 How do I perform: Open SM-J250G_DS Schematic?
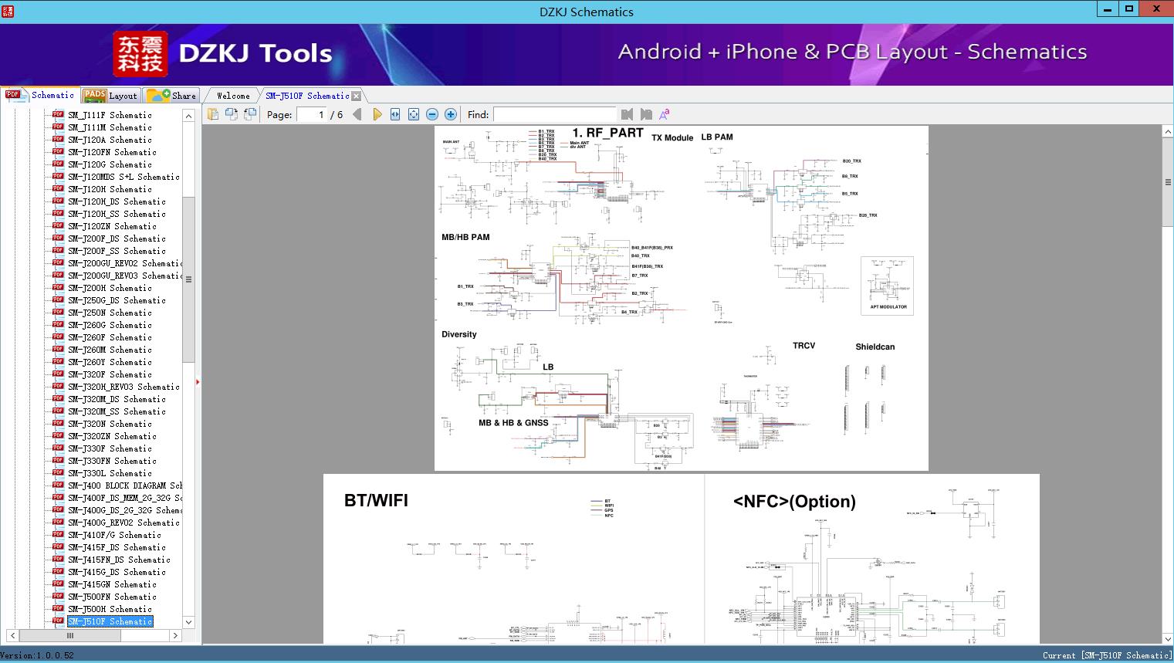pyautogui.click(x=117, y=300)
